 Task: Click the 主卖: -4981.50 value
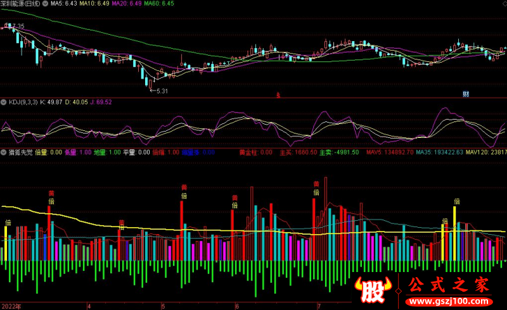click(x=339, y=152)
